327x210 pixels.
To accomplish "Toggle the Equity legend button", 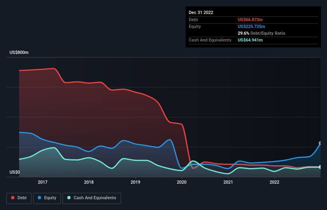I will coord(47,198).
